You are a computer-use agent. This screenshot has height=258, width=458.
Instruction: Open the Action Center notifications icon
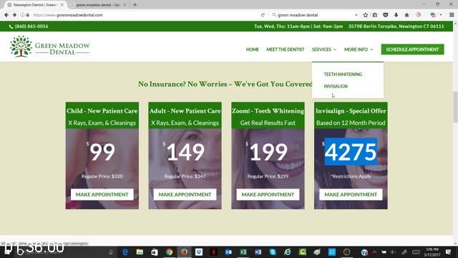pos(449,252)
